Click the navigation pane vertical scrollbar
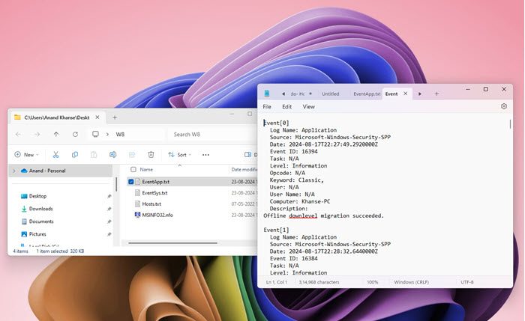Screen dimensions: 525x321 [116, 184]
